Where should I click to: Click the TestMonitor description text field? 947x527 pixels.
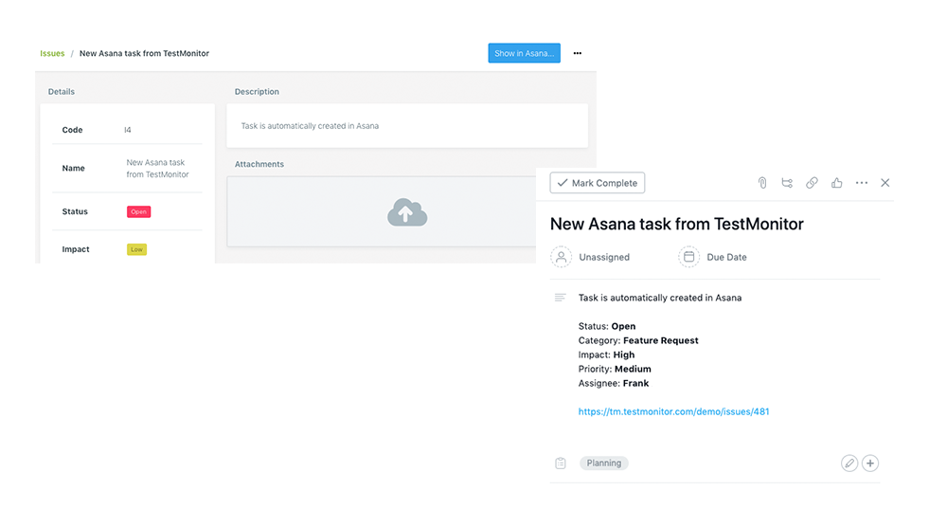coord(407,126)
